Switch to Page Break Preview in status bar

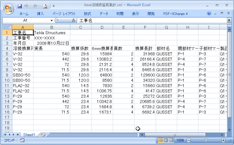point(171,140)
